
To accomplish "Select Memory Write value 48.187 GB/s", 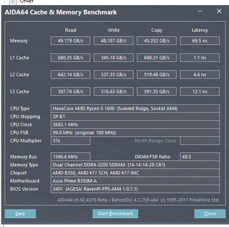I will point(113,41).
